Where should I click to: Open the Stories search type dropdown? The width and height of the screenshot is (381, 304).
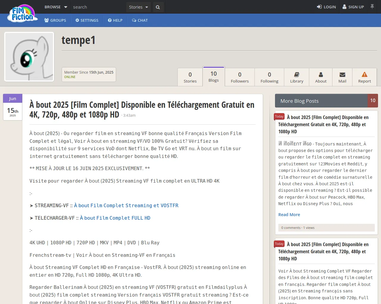coord(138,7)
